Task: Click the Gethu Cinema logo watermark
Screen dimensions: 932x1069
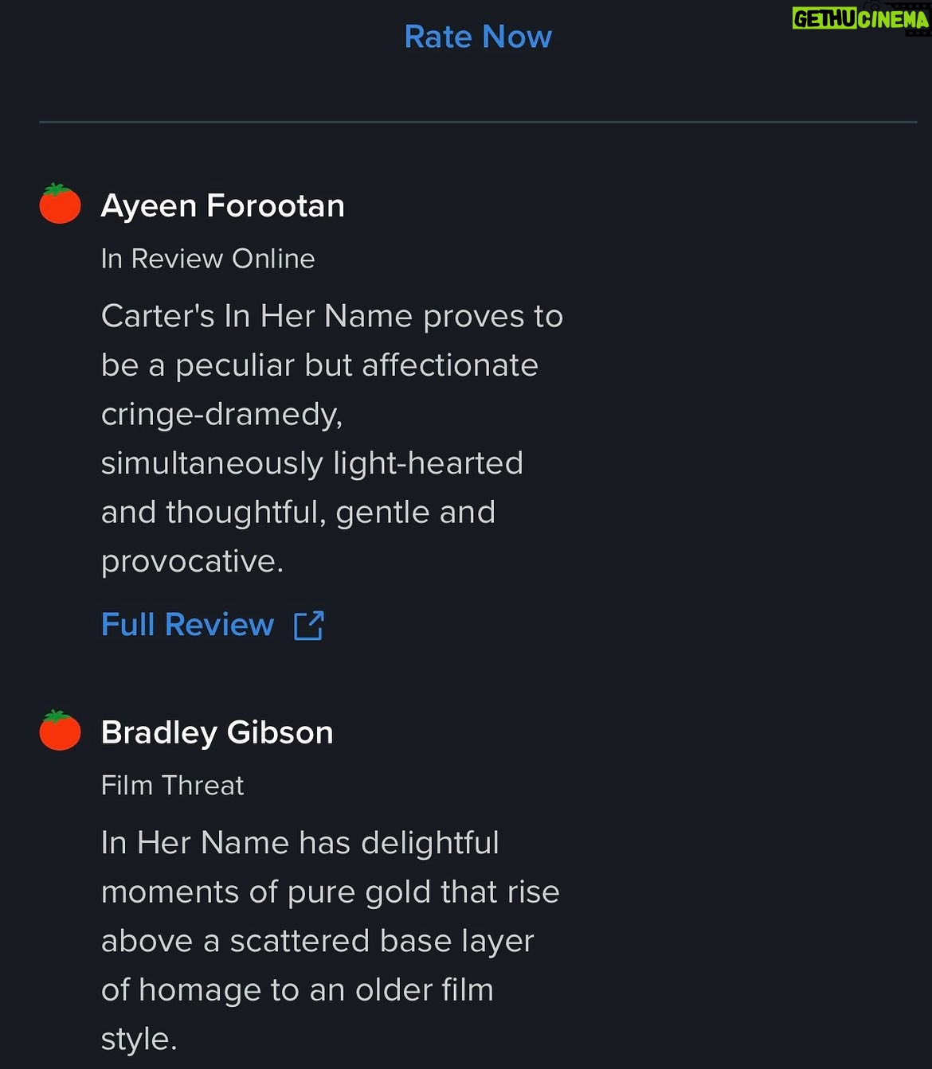Action: point(860,18)
